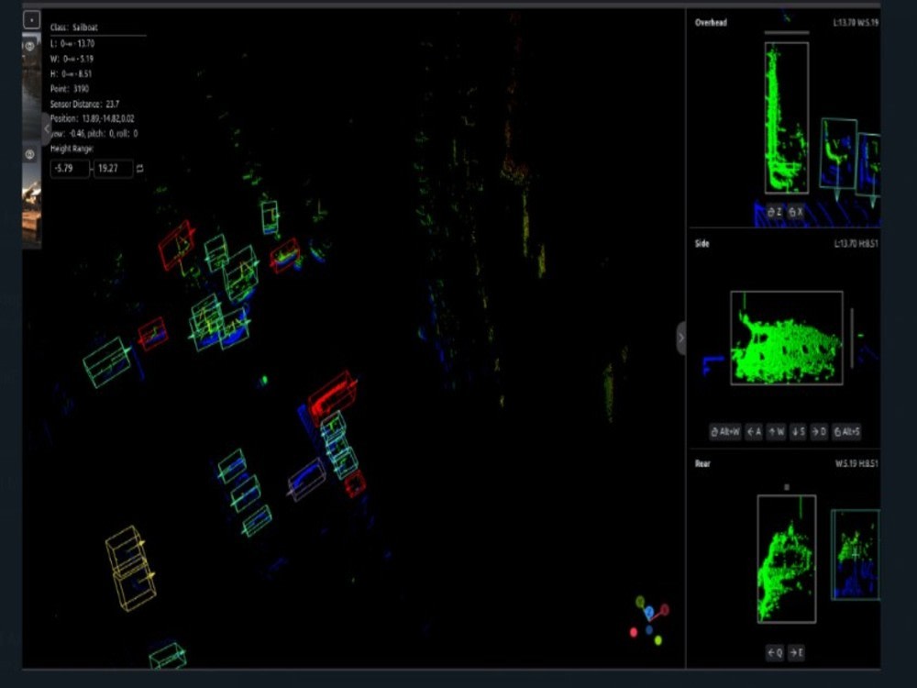The width and height of the screenshot is (917, 688).
Task: Edit the minimum height range field -5.79
Action: pyautogui.click(x=71, y=169)
